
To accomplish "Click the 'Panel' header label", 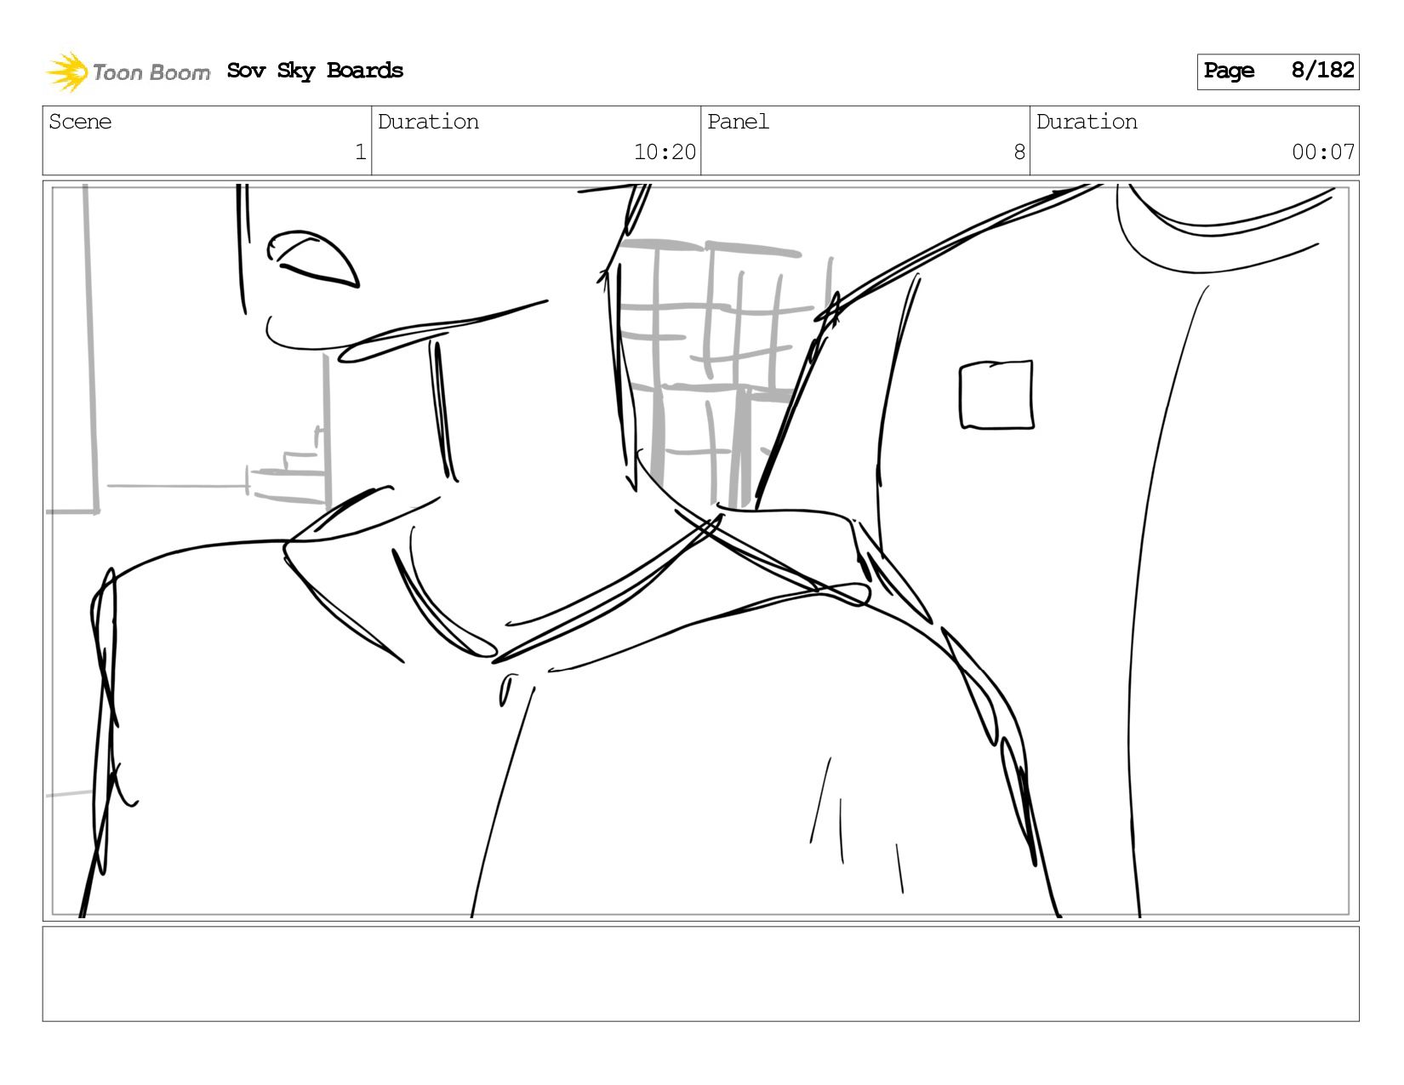I will (738, 122).
